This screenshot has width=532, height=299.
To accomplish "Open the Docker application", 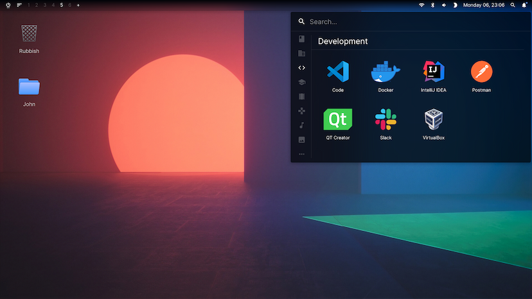I will click(386, 72).
